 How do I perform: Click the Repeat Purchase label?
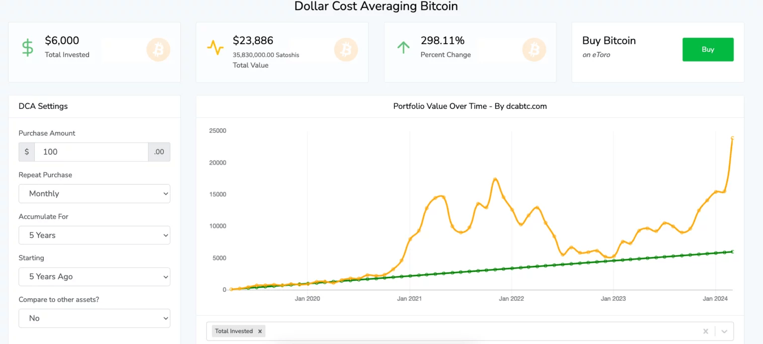[x=45, y=175]
